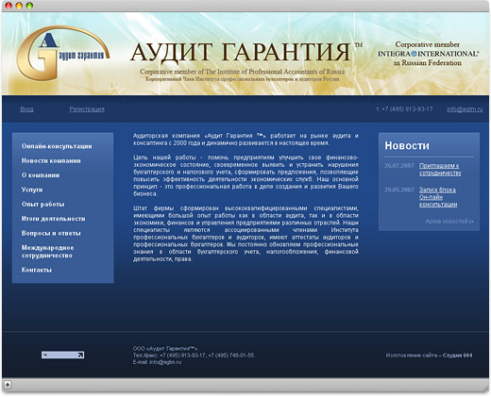This screenshot has height=397, width=491.
Task: Open Новости компании menu item
Action: [x=51, y=160]
